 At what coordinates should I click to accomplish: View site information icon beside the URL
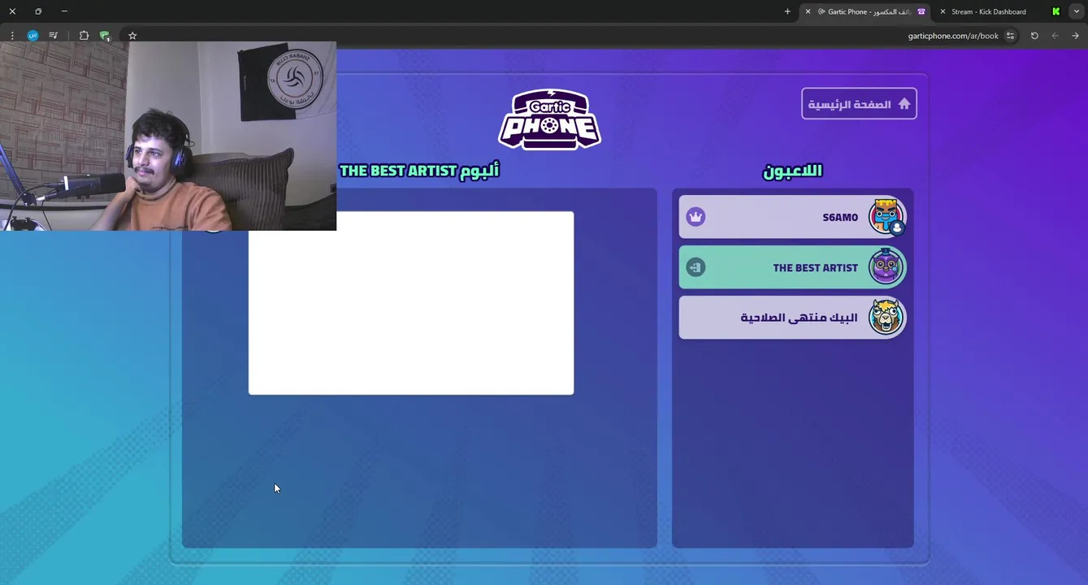tap(1010, 36)
